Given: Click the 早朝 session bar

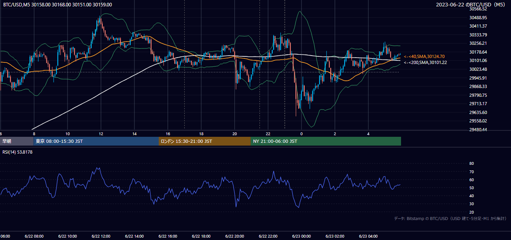Looking at the screenshot, I should pyautogui.click(x=16, y=141).
